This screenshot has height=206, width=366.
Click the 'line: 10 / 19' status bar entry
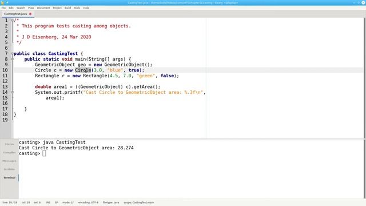[10, 203]
